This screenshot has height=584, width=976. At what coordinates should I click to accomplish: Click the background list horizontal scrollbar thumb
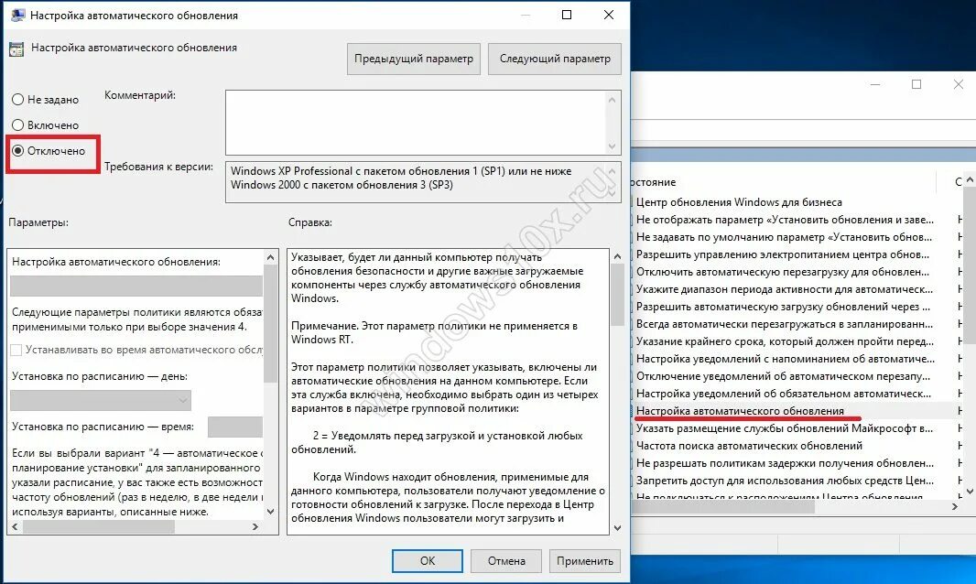click(722, 507)
